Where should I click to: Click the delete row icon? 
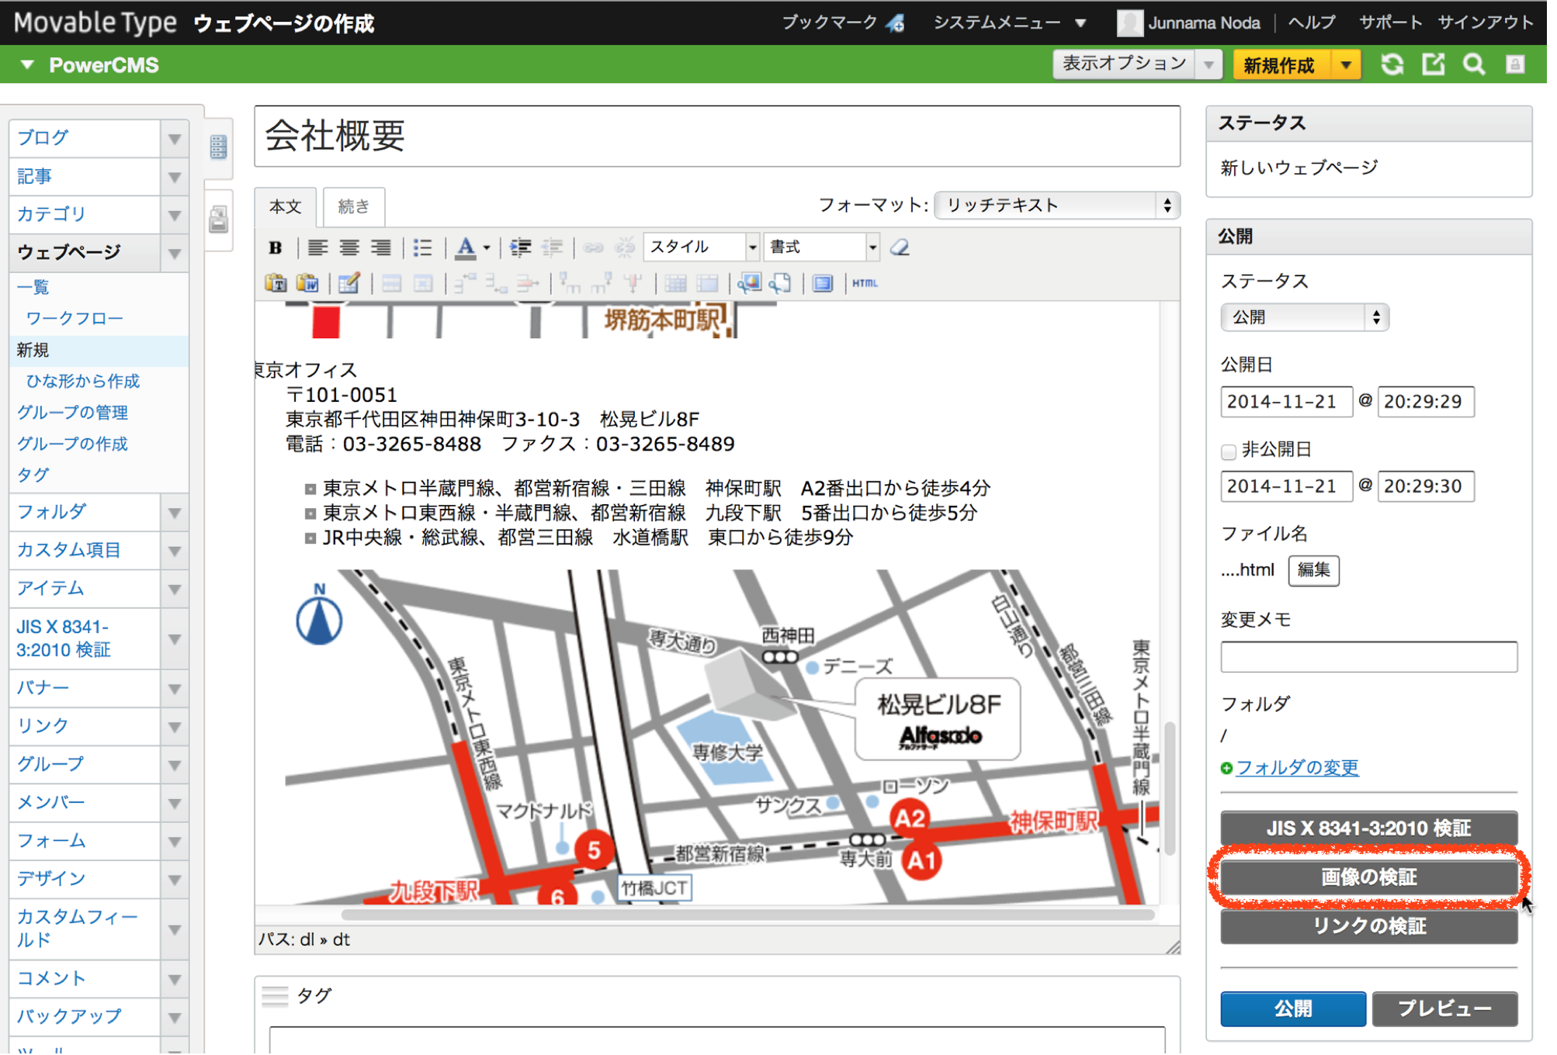(528, 284)
